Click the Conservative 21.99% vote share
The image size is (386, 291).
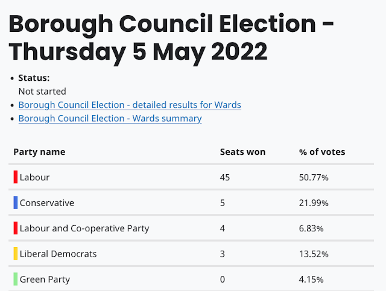[314, 203]
